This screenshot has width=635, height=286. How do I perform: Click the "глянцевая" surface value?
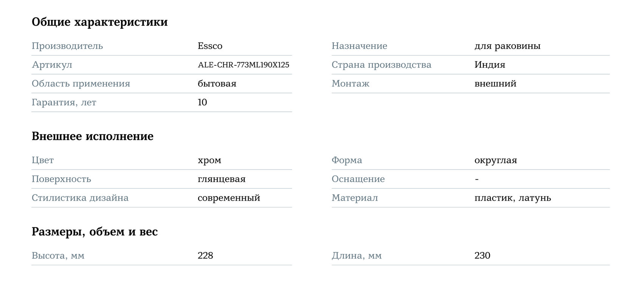[x=221, y=179]
